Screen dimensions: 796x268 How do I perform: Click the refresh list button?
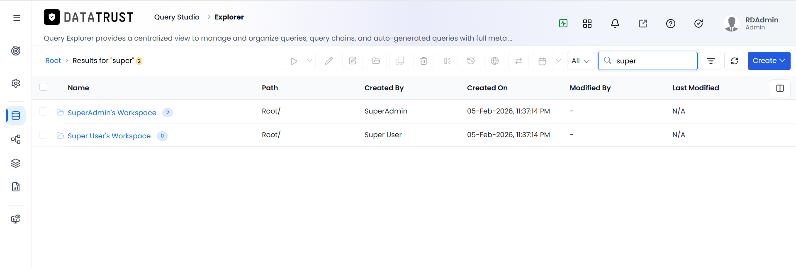pos(735,61)
